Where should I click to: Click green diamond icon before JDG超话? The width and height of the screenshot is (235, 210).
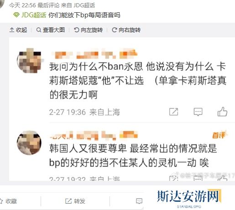pyautogui.click(x=16, y=15)
